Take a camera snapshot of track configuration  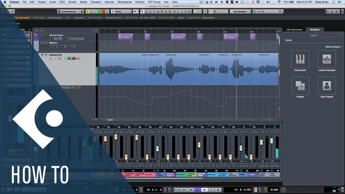82,12
